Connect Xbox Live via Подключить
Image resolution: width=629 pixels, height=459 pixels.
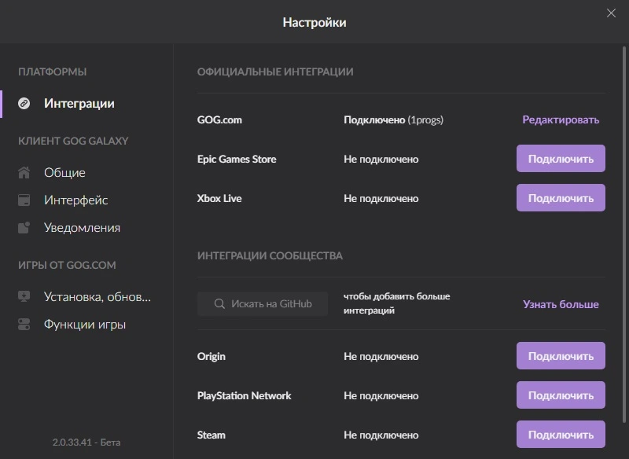click(561, 198)
